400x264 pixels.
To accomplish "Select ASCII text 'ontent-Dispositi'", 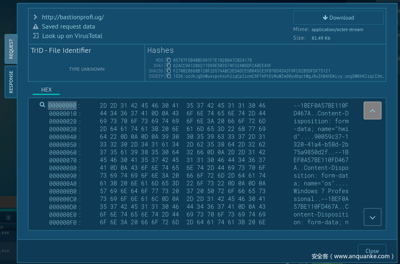I will point(321,214).
